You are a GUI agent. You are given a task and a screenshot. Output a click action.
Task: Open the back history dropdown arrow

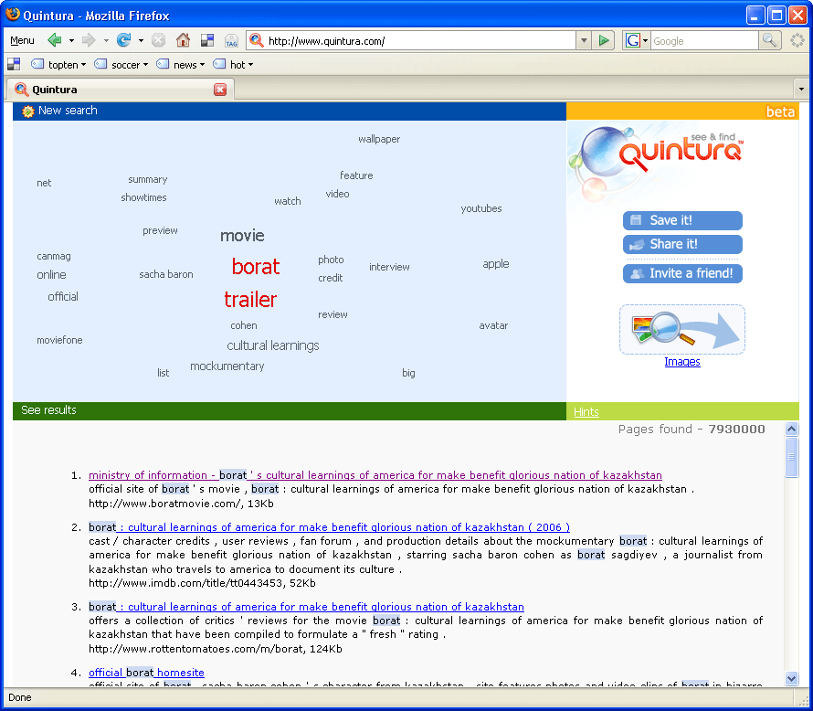pos(71,40)
